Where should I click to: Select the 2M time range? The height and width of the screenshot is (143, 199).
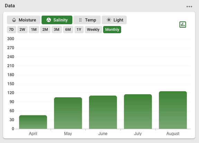click(45, 29)
